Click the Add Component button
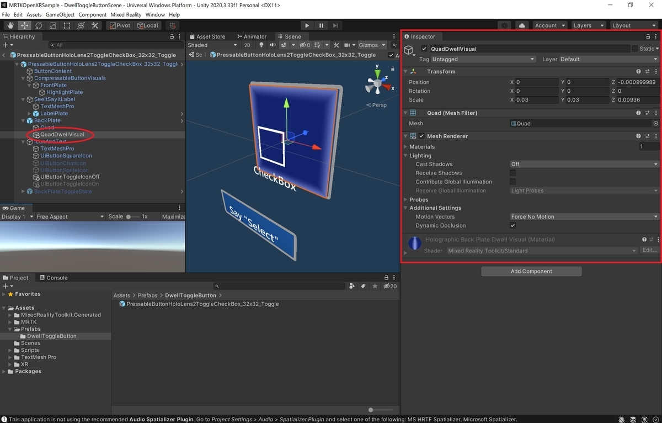662x423 pixels. (x=531, y=271)
